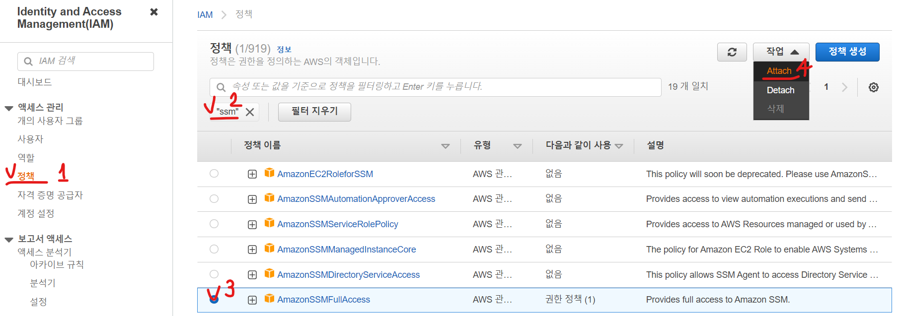
Task: Remove the "ssm" filter tag
Action: click(250, 112)
